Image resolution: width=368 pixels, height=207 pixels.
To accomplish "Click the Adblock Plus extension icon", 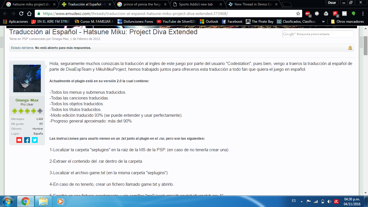I will click(x=308, y=14).
